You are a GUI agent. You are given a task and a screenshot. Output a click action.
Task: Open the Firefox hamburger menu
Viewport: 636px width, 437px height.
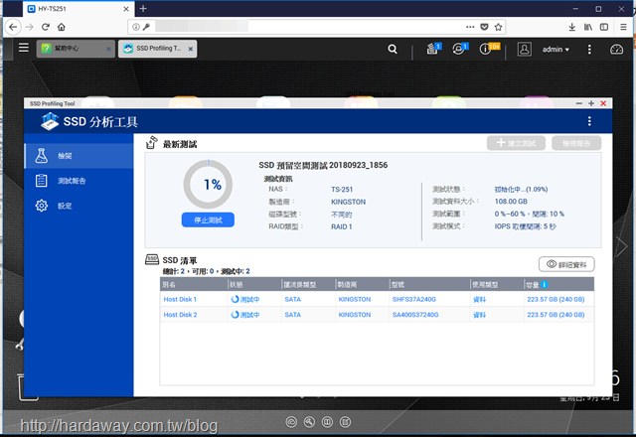(623, 27)
